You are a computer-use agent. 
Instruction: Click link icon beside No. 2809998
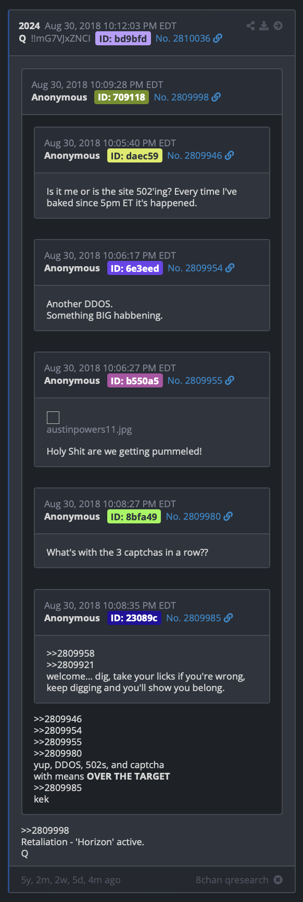216,97
